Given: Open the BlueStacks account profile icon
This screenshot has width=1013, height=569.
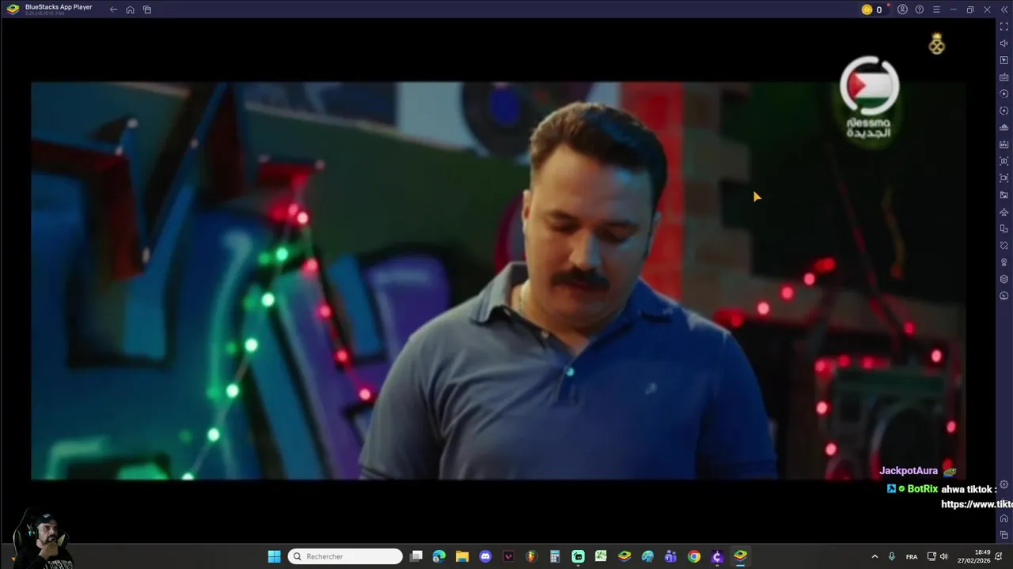Looking at the screenshot, I should (x=902, y=9).
